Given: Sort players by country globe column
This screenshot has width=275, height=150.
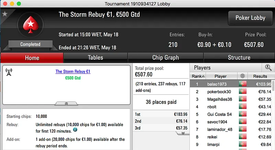Looking at the screenshot, I should pos(243,76).
